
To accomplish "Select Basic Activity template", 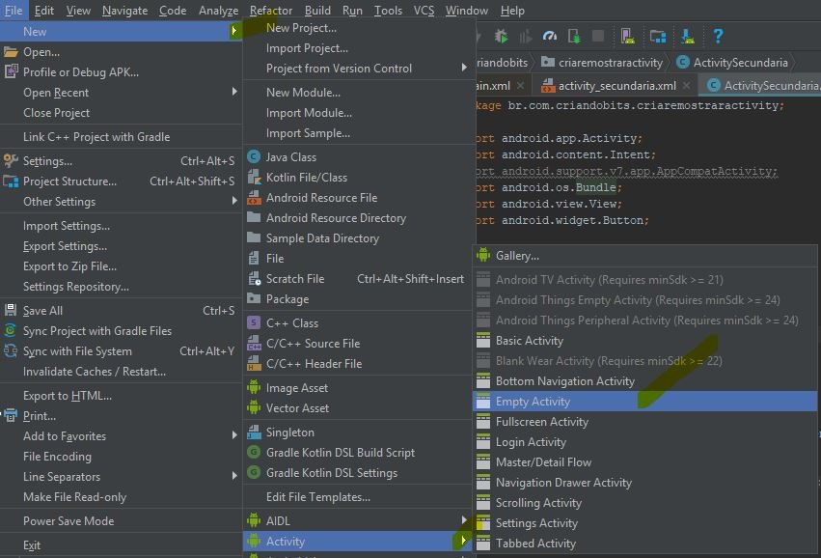I will 645,341.
